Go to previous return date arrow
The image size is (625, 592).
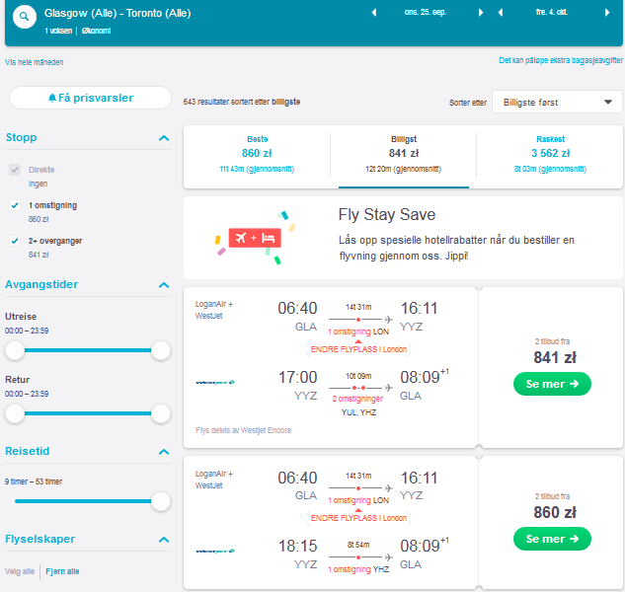(501, 13)
